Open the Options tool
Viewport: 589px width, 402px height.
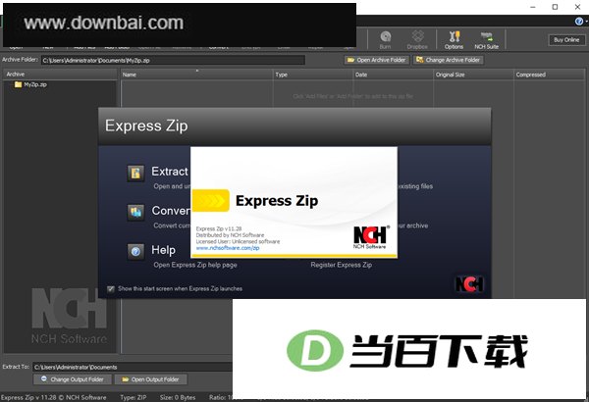coord(454,40)
